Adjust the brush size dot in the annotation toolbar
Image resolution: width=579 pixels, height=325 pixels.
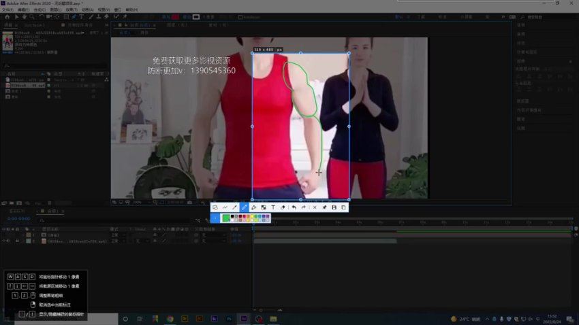pos(215,218)
